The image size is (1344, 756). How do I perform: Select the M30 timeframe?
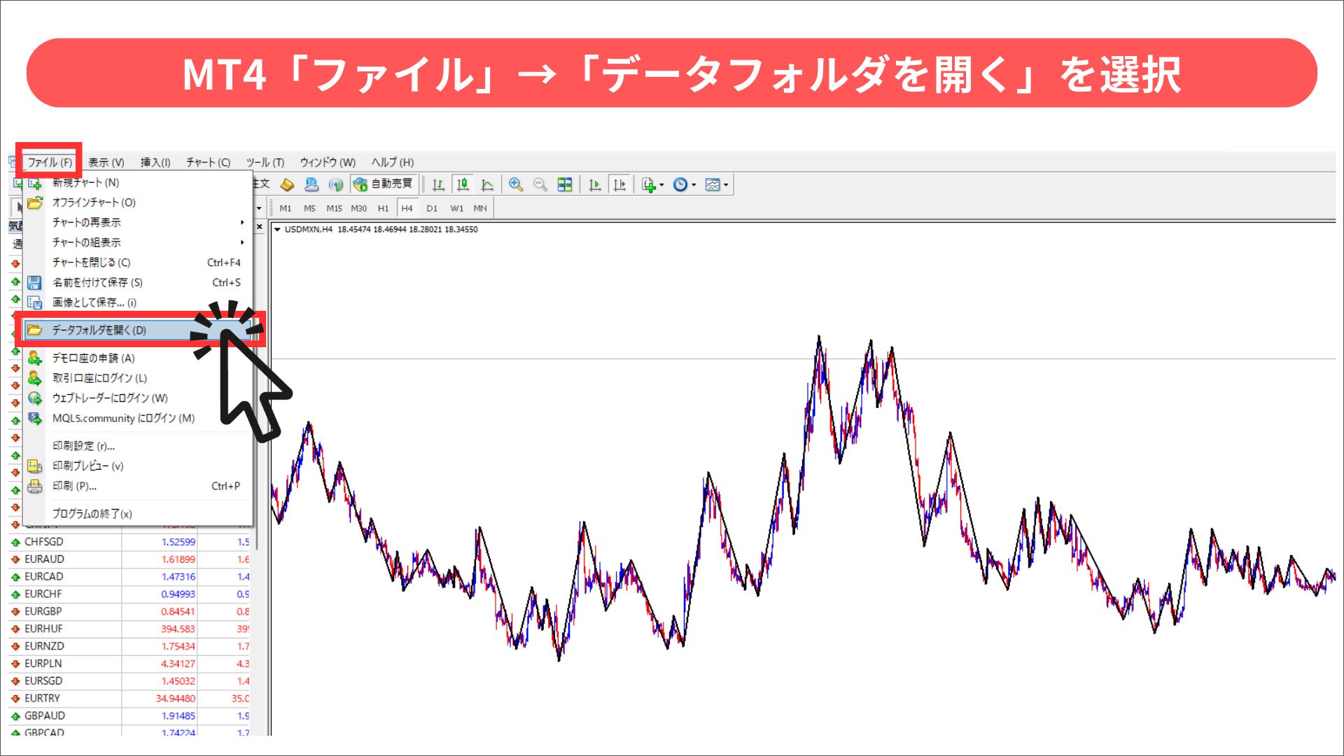(x=359, y=209)
